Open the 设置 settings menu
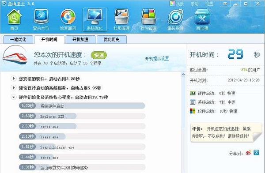The image size is (265, 173). pos(209,4)
